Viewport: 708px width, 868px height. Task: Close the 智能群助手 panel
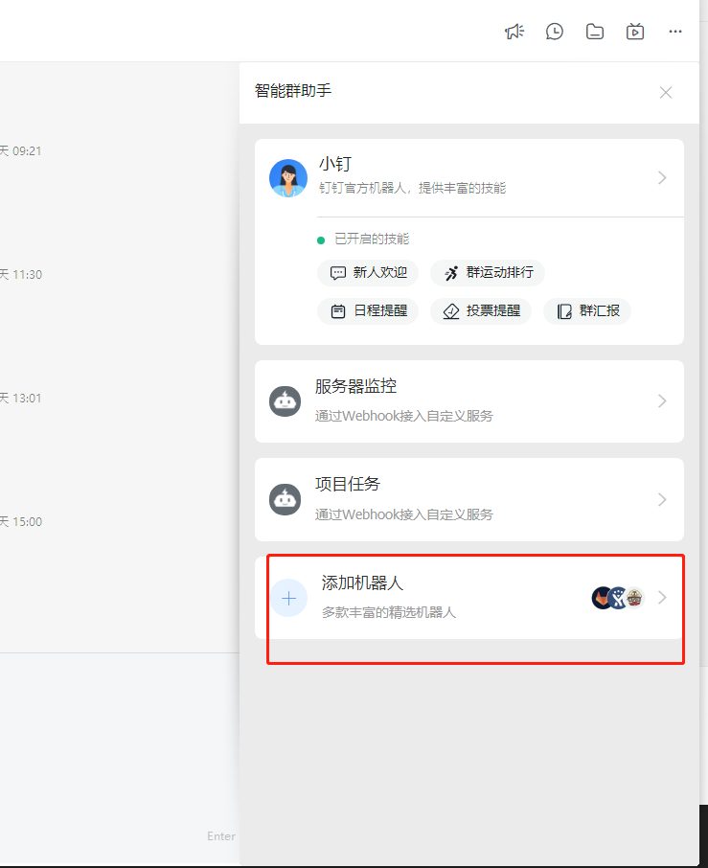[666, 92]
